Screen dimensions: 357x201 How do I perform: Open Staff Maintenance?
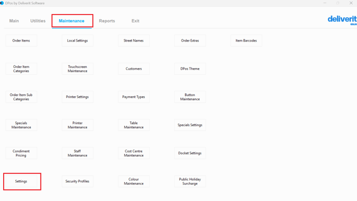(x=77, y=153)
